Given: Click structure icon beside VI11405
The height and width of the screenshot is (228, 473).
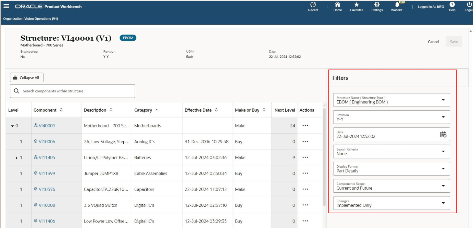Looking at the screenshot, I should pyautogui.click(x=36, y=157).
